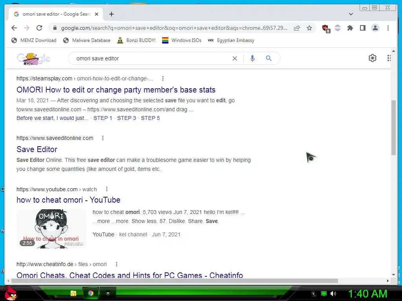Start voice search with the microphone

(252, 58)
